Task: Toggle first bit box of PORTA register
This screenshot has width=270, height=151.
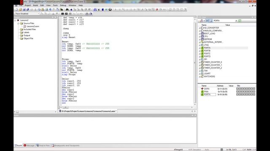Action: 238,94
